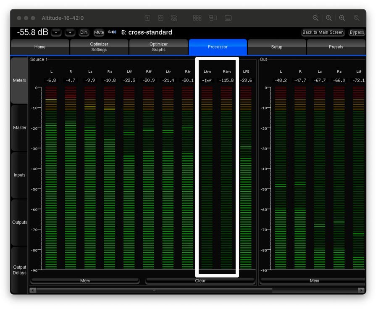This screenshot has width=378, height=309.
Task: Increase volume with the plus button
Action: pos(70,32)
